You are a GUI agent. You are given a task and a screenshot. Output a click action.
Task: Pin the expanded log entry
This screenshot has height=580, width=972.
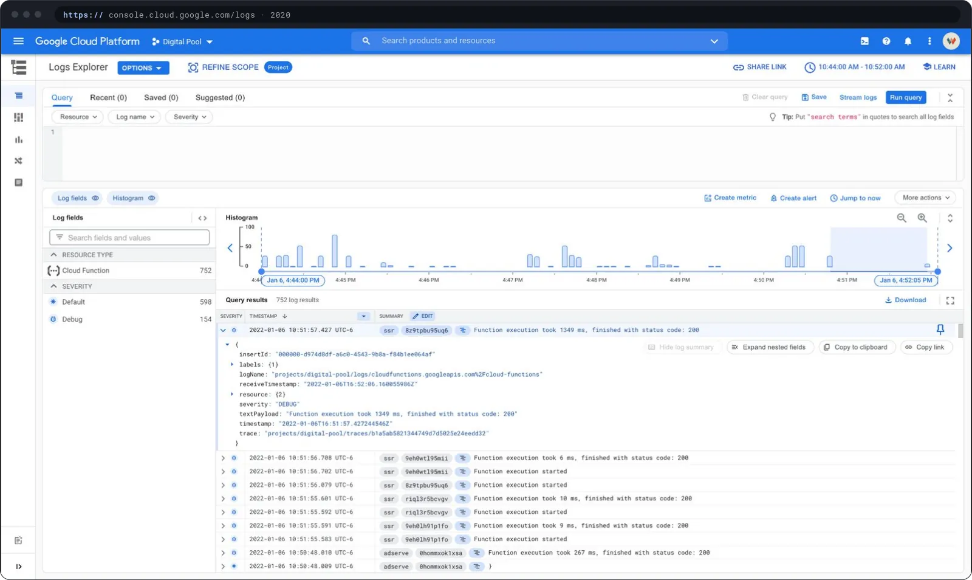click(940, 330)
